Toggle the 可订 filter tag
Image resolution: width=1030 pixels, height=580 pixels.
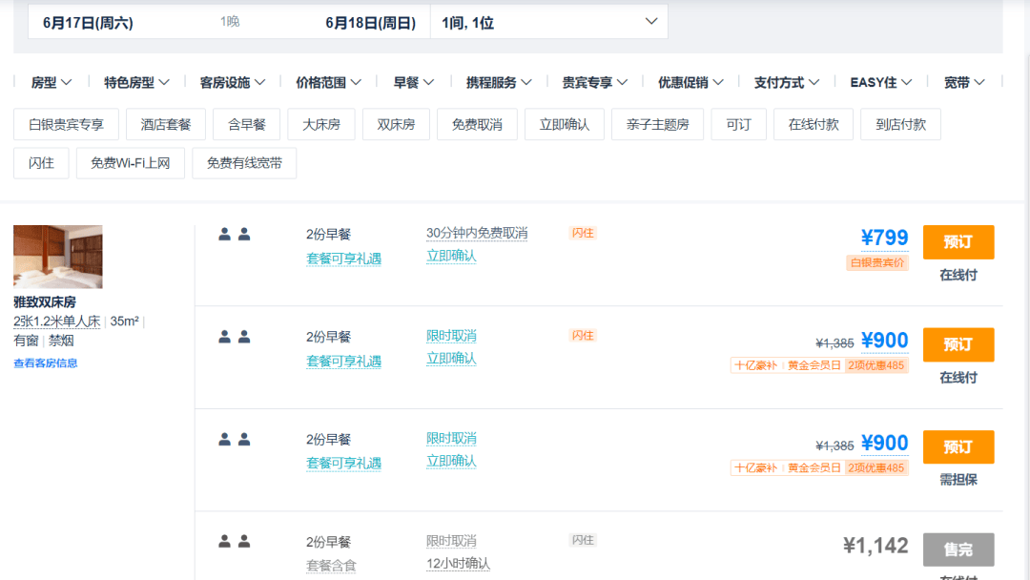[x=739, y=124]
